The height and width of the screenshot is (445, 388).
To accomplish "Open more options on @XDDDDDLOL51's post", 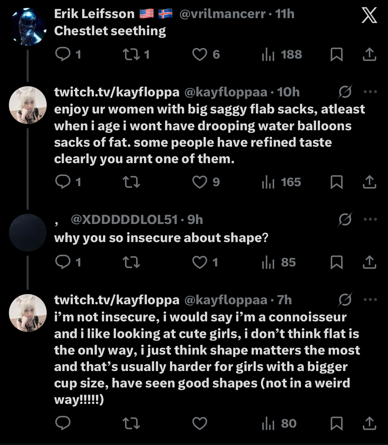I will point(370,219).
